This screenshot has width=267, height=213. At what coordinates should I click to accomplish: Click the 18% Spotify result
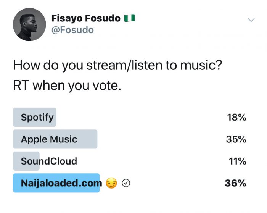237,118
